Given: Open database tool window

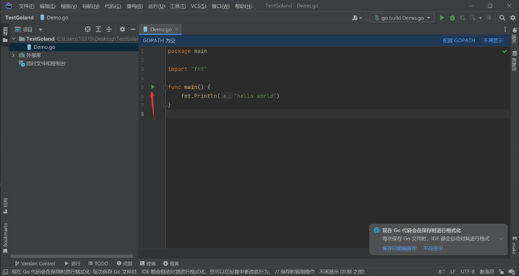Looking at the screenshot, I should (514, 61).
